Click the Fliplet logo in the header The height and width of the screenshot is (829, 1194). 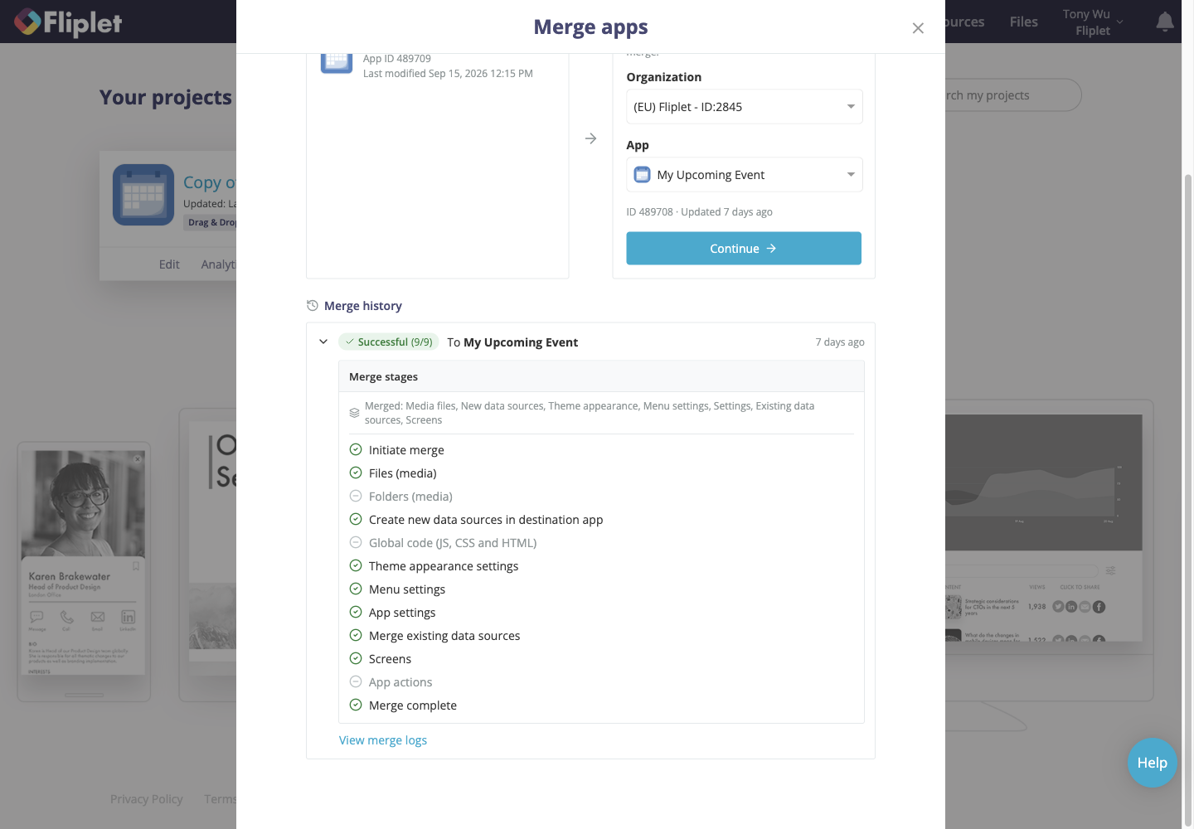(x=68, y=22)
